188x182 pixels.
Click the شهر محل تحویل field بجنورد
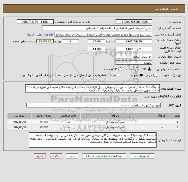pos(134,63)
